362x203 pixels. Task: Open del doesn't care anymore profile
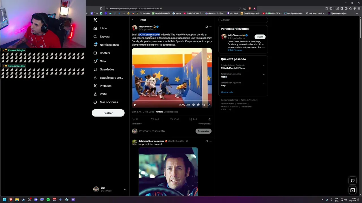[151, 141]
